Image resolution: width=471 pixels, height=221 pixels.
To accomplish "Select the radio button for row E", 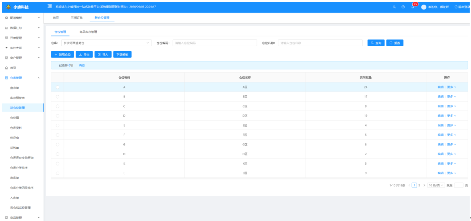I will coord(57,125).
